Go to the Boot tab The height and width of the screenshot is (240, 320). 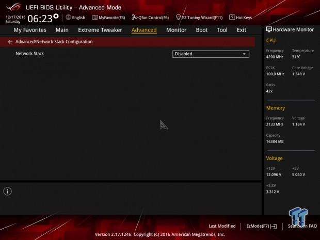click(x=202, y=30)
